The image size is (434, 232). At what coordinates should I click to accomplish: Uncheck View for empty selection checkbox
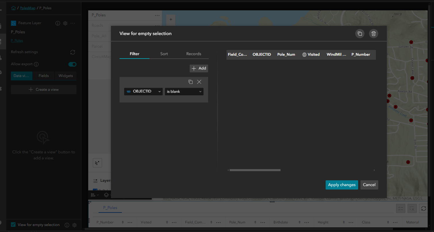click(13, 225)
